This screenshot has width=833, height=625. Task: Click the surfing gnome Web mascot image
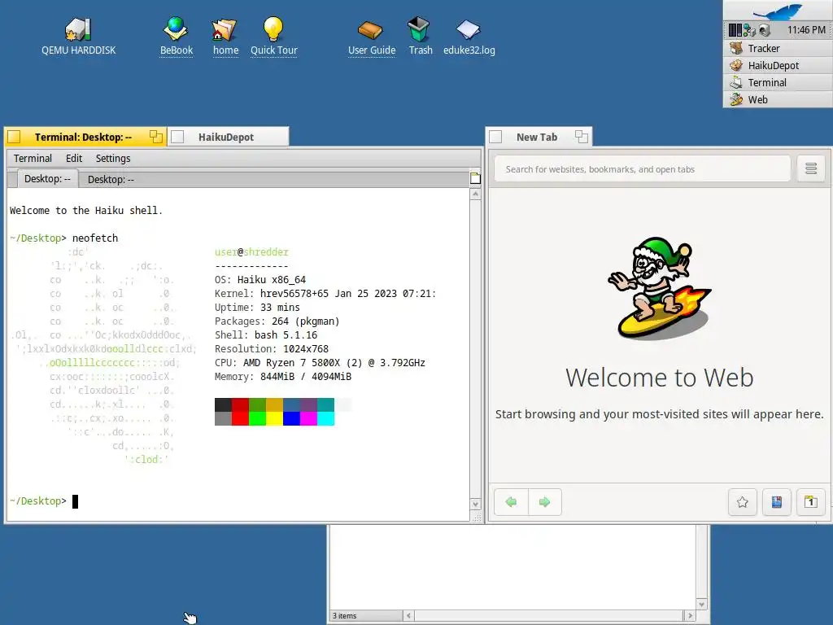pos(659,287)
